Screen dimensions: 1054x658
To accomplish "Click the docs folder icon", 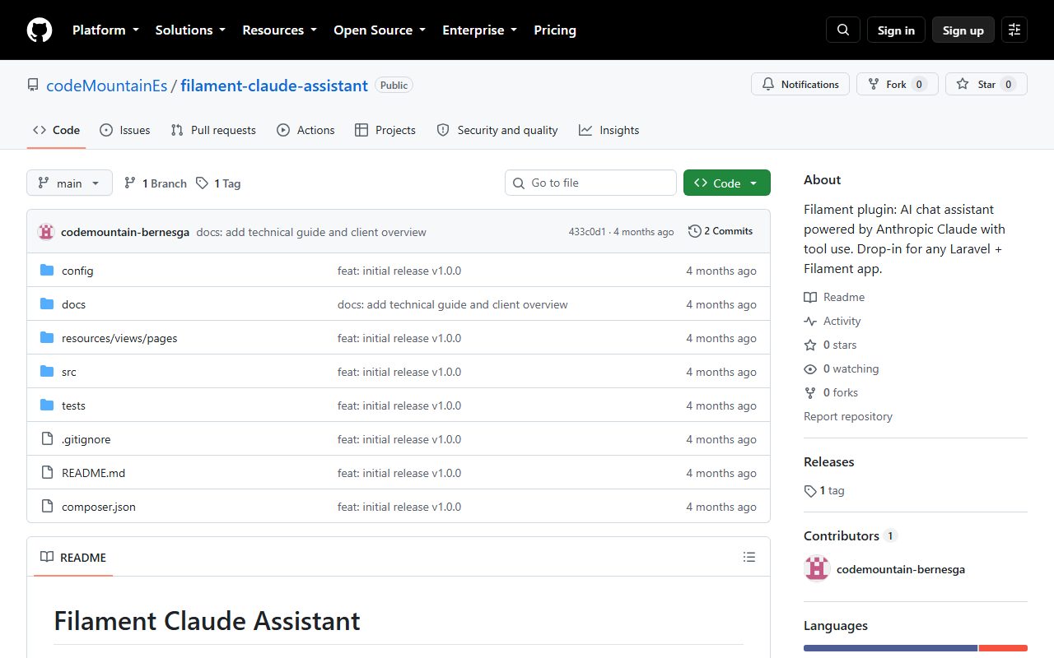I will pyautogui.click(x=47, y=304).
